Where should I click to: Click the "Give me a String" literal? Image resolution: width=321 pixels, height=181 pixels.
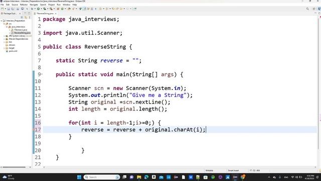157,95
